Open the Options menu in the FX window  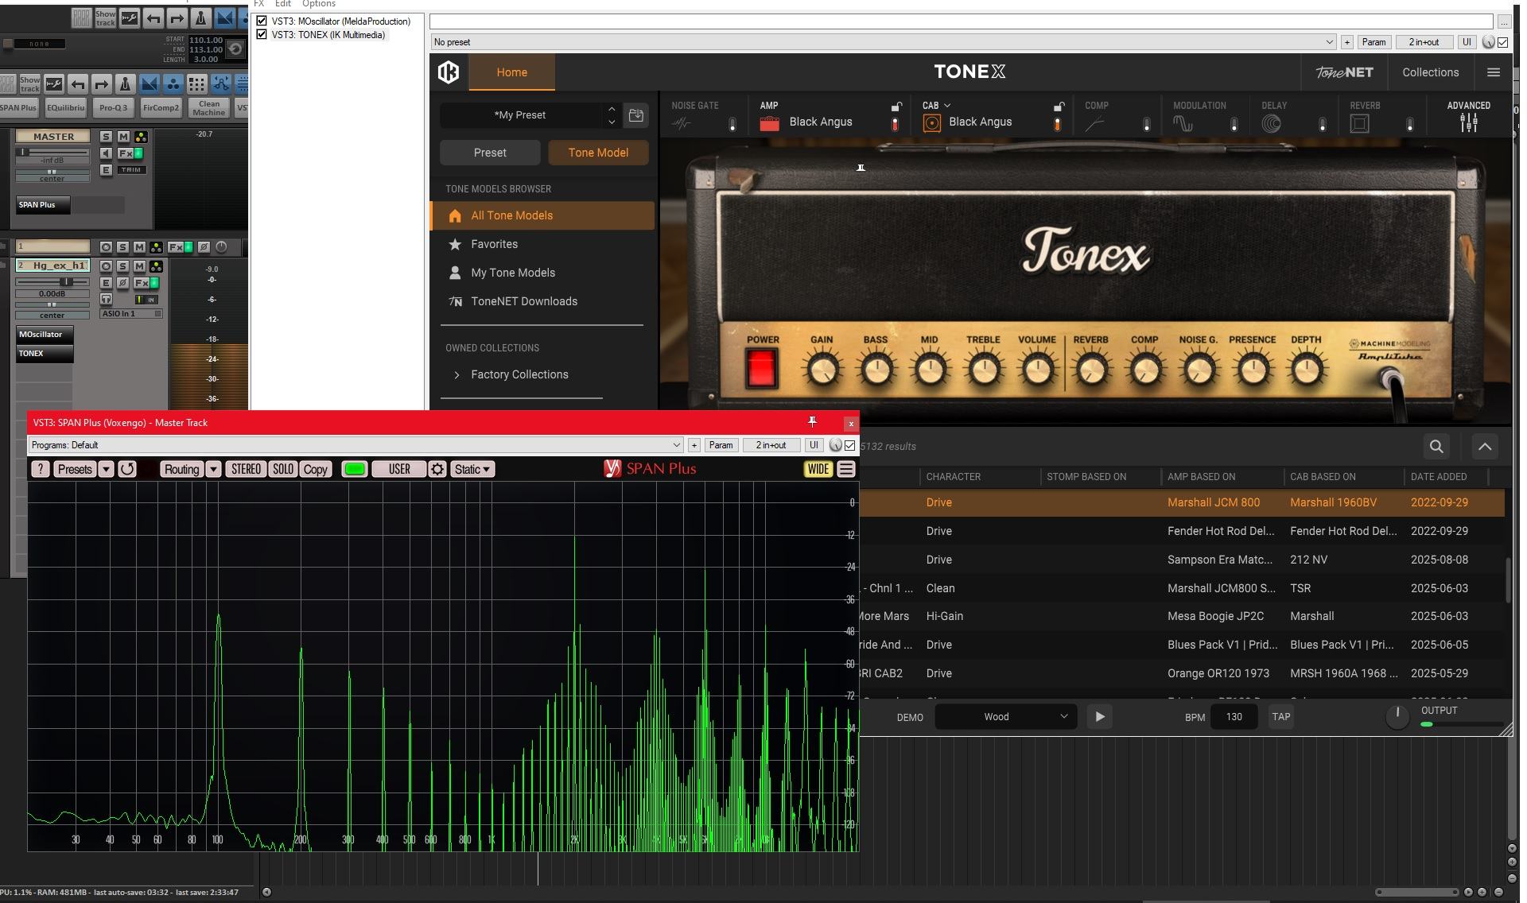318,4
